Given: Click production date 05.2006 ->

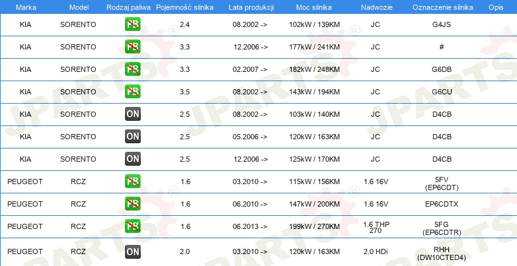Looking at the screenshot, I should point(250,136).
